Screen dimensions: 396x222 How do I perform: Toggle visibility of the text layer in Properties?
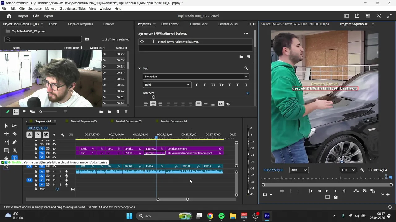[142, 42]
